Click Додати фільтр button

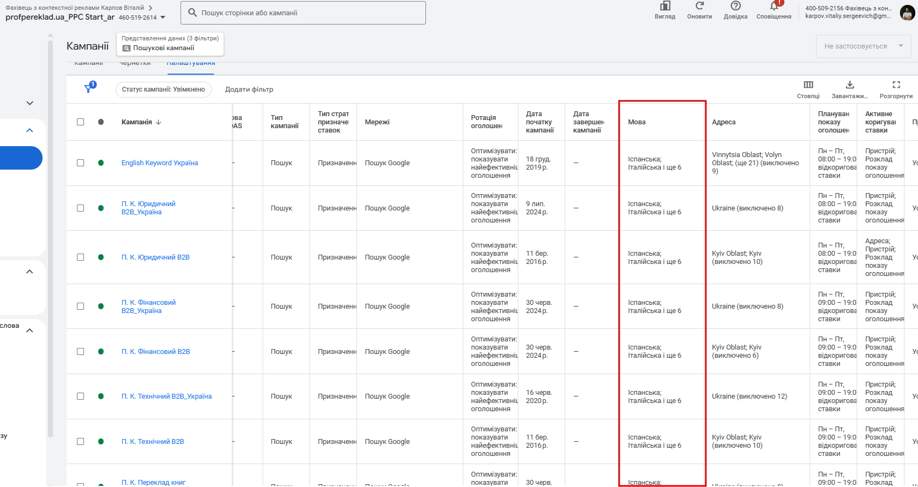tap(249, 89)
